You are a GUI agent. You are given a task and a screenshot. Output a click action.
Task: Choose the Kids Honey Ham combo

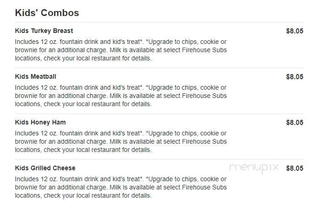[x=40, y=123]
